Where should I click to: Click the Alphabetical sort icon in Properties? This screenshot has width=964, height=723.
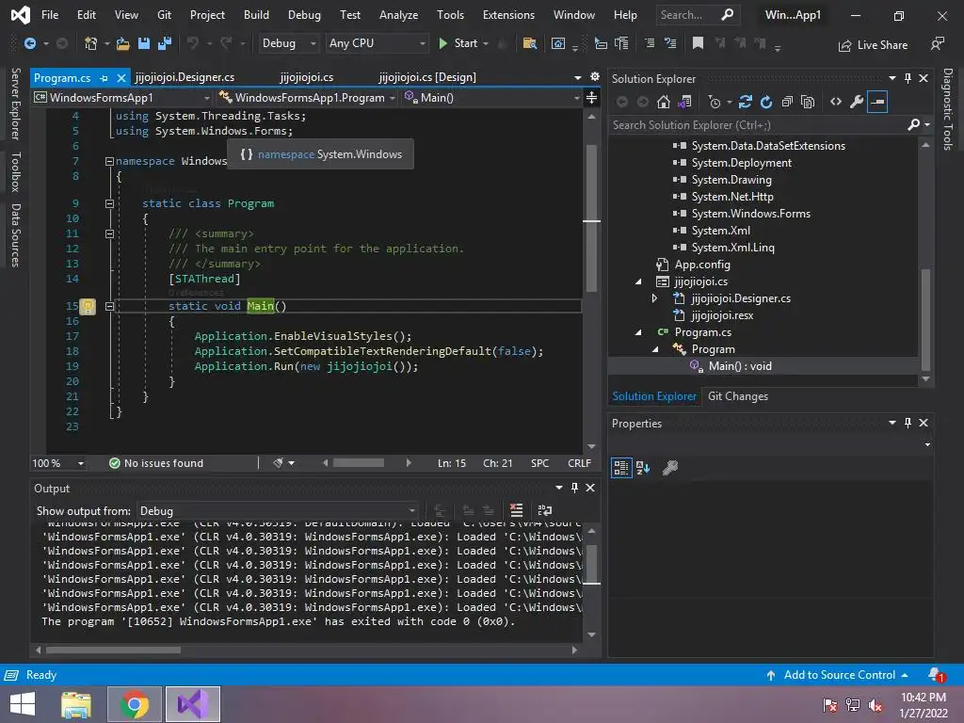pos(643,468)
